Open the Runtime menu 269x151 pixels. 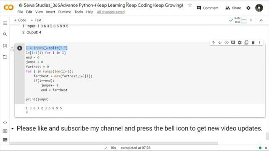(64, 12)
